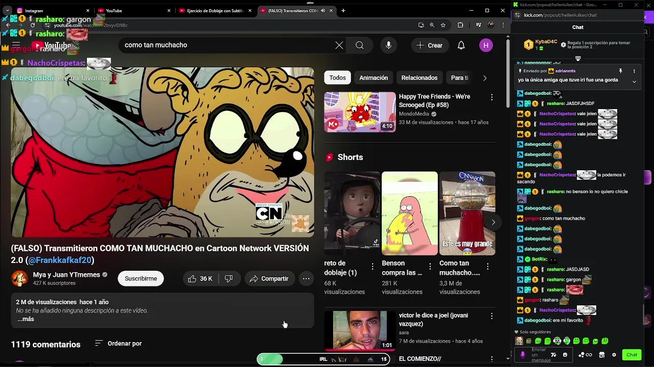Image resolution: width=654 pixels, height=367 pixels.
Task: Expand description with ...más
Action: coord(26,319)
